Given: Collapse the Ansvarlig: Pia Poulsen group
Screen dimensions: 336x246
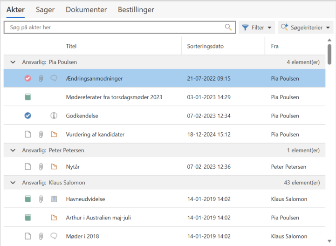Looking at the screenshot, I should (13, 62).
